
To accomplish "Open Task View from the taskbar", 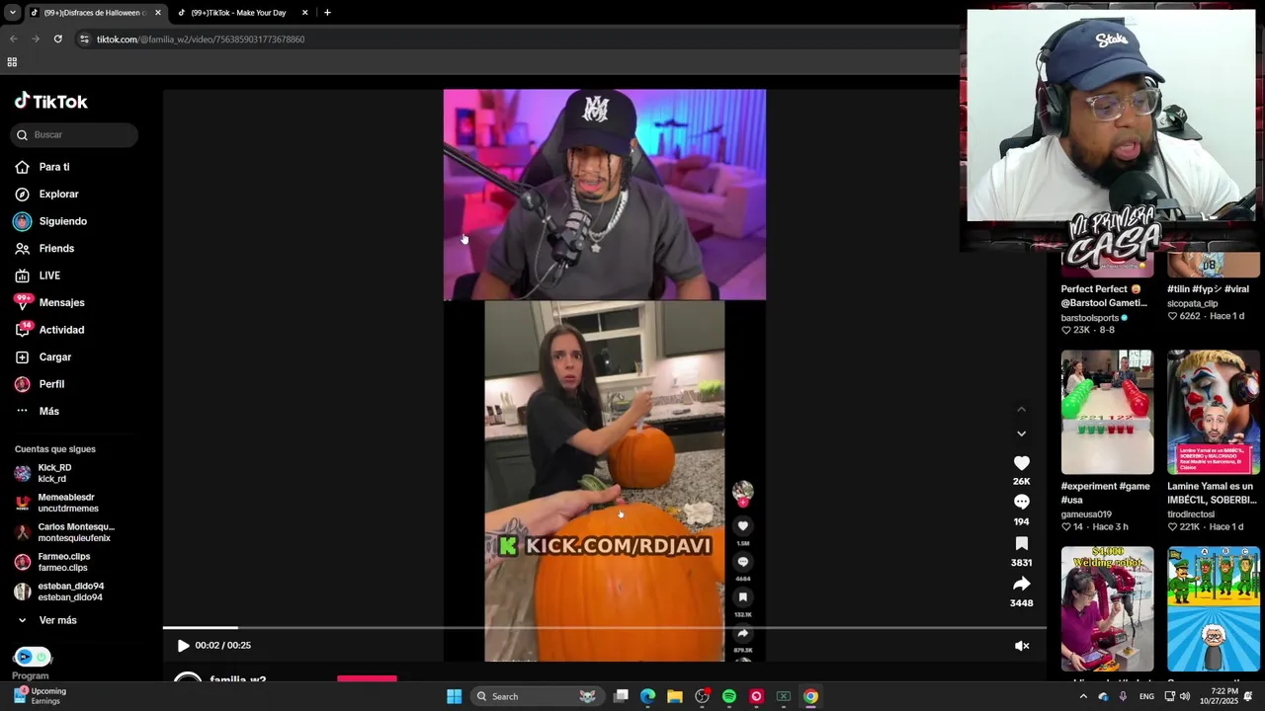I will click(621, 696).
